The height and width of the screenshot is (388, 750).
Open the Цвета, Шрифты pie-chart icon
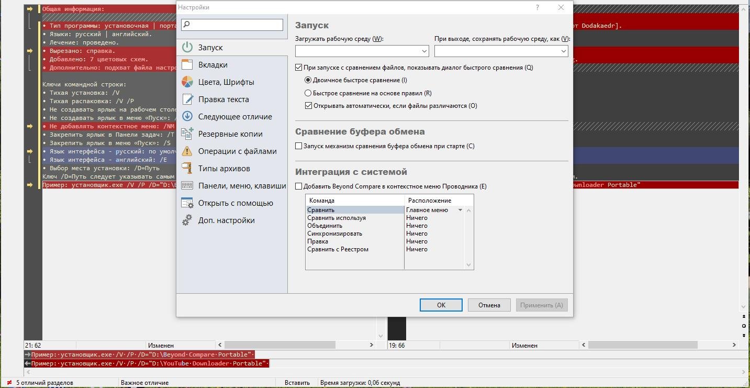coord(187,82)
